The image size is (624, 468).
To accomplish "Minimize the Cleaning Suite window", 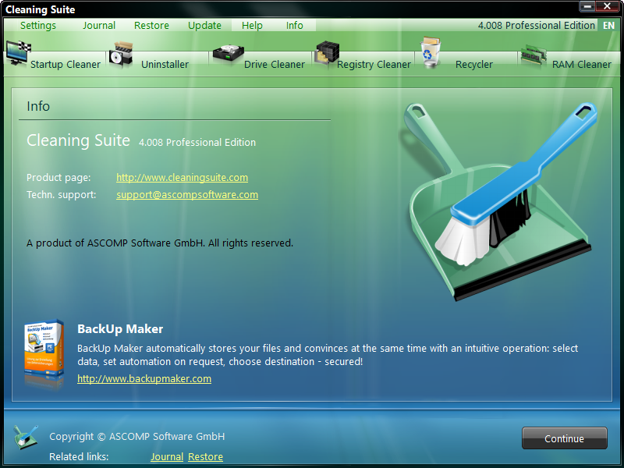I will tap(587, 6).
